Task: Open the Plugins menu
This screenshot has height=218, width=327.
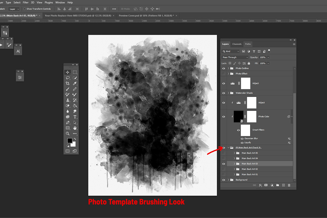Action: (x=49, y=2)
